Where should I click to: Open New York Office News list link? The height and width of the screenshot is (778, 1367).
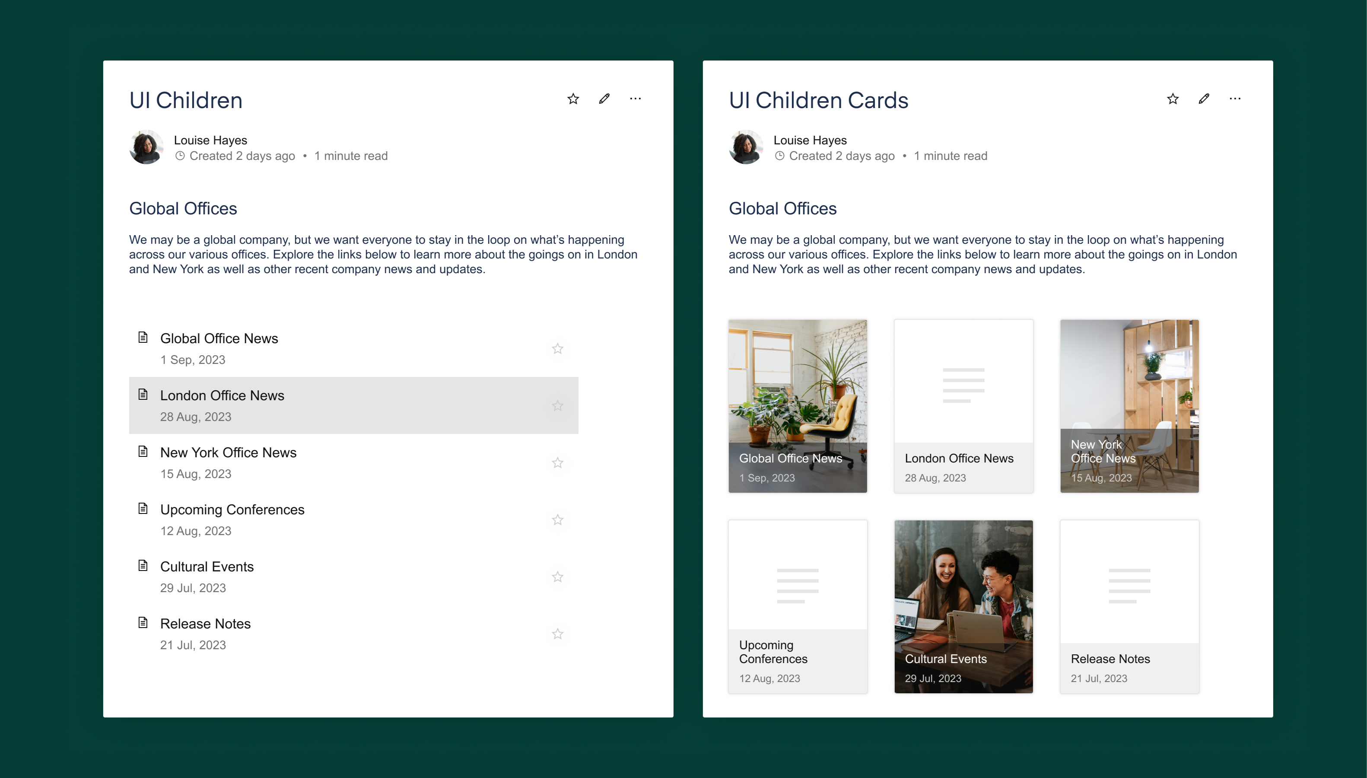[x=228, y=453]
